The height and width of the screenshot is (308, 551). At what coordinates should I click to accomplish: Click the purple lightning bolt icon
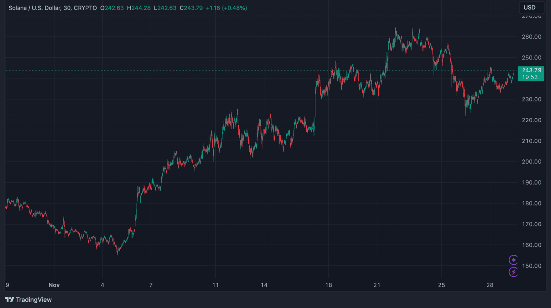tap(513, 272)
